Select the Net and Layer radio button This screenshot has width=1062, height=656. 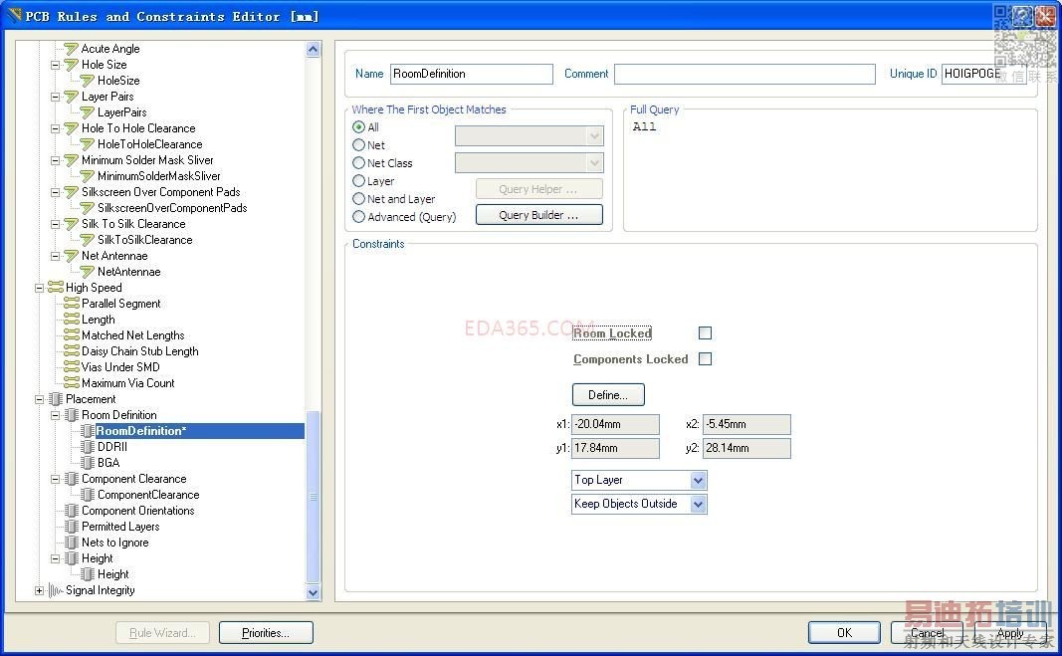(x=359, y=198)
